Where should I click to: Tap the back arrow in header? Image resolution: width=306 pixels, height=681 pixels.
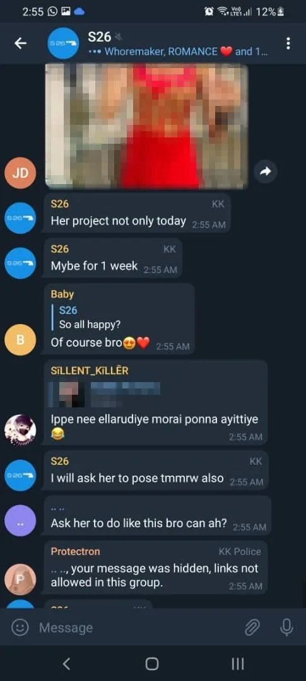(x=20, y=43)
